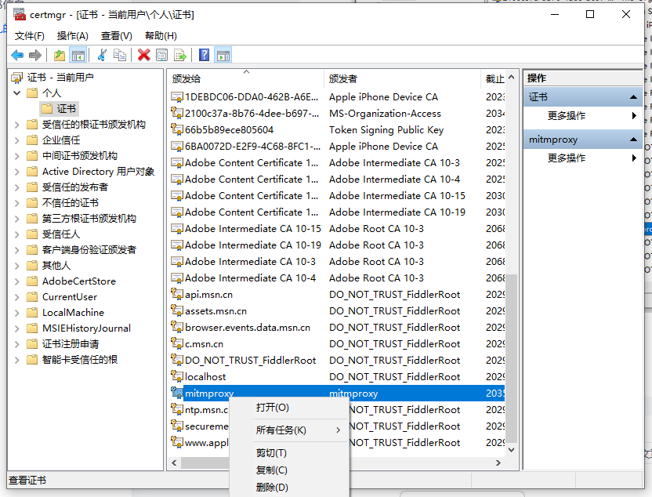Choose 剪切(T) in the context menu
Viewport: 652px width, 497px height.
[x=289, y=453]
